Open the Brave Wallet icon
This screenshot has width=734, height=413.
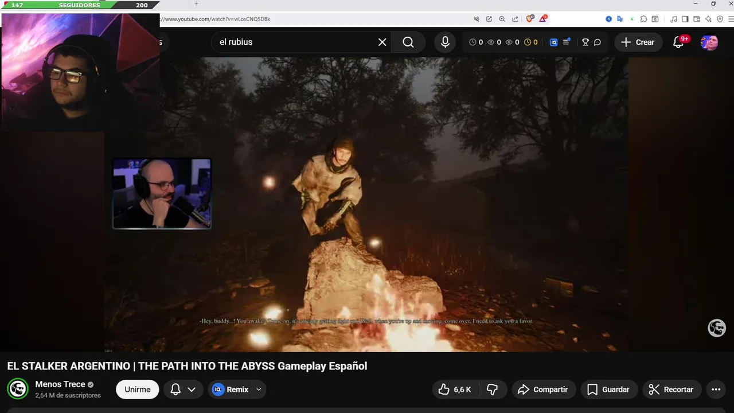click(697, 19)
